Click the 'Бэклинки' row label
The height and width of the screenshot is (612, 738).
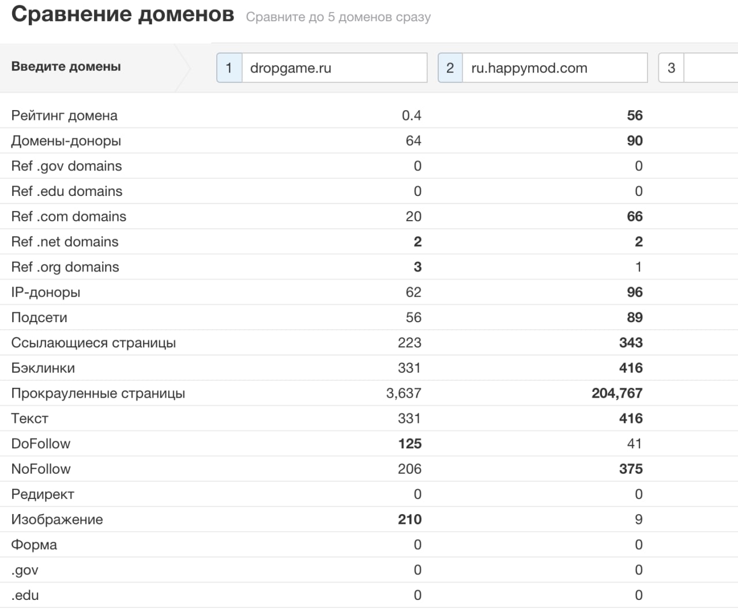click(43, 368)
